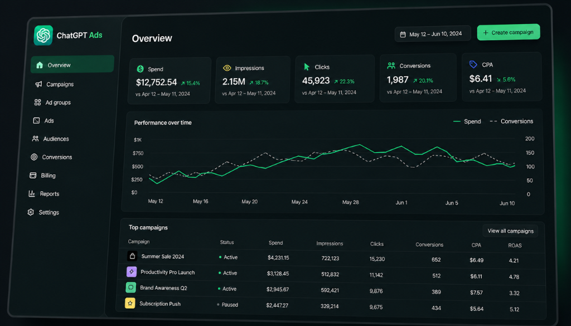
Task: Click the 5.12 ROAS cell
Action: tap(514, 309)
